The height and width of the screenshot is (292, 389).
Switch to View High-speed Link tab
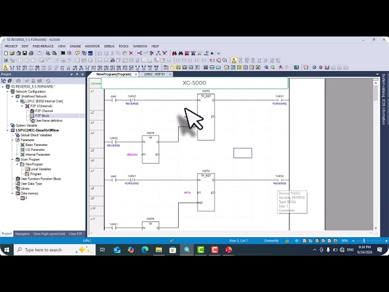49,234
